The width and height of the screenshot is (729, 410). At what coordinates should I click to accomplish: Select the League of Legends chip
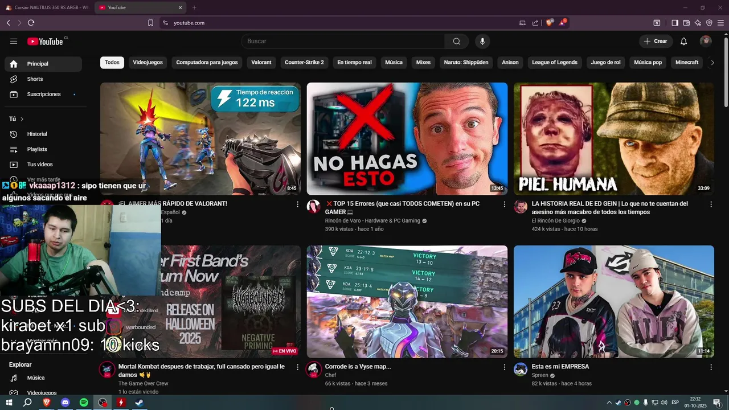(x=555, y=63)
